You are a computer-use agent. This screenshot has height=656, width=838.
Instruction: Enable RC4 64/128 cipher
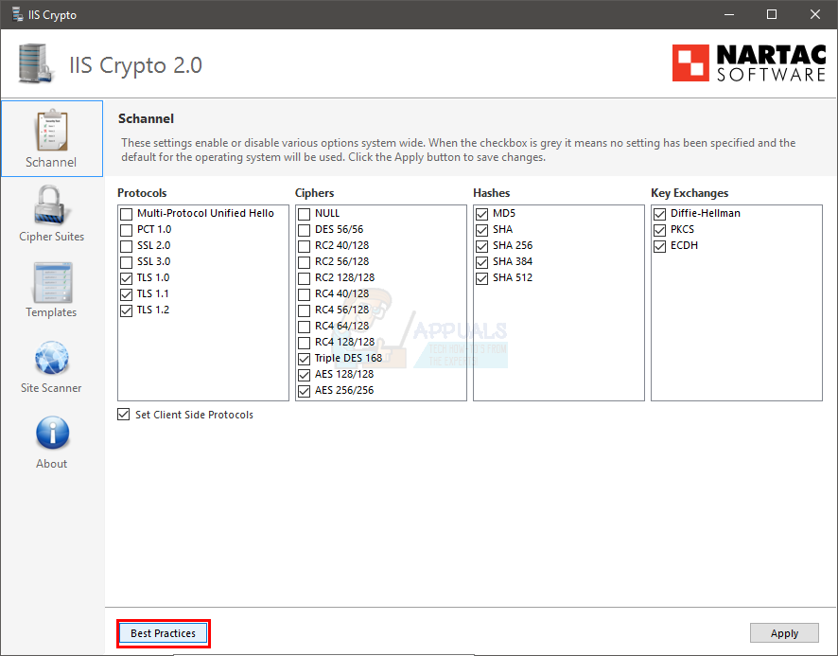point(305,327)
